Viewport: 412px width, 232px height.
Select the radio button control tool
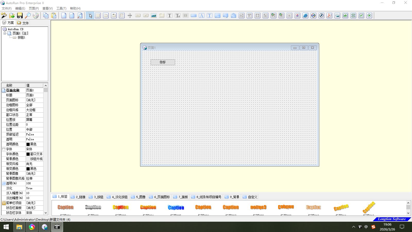pos(369,15)
